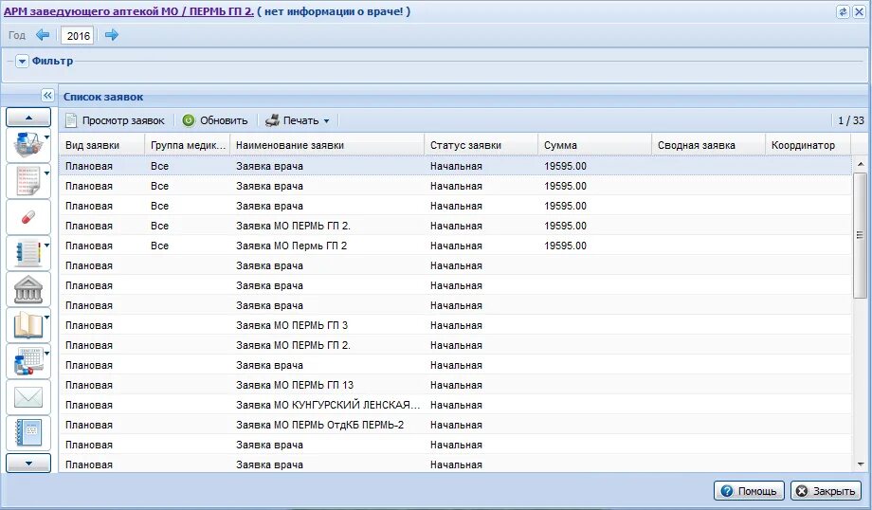872x510 pixels.
Task: Open the medicine basket sidebar icon
Action: tap(27, 144)
